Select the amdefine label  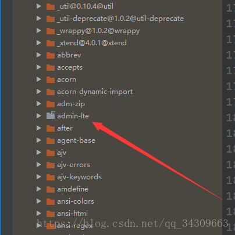[x=73, y=189]
